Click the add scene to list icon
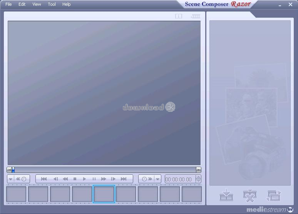 coord(226,195)
